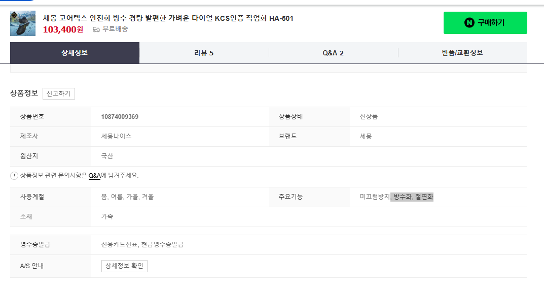Open the 리뷰 5 reviews tab

(x=204, y=53)
